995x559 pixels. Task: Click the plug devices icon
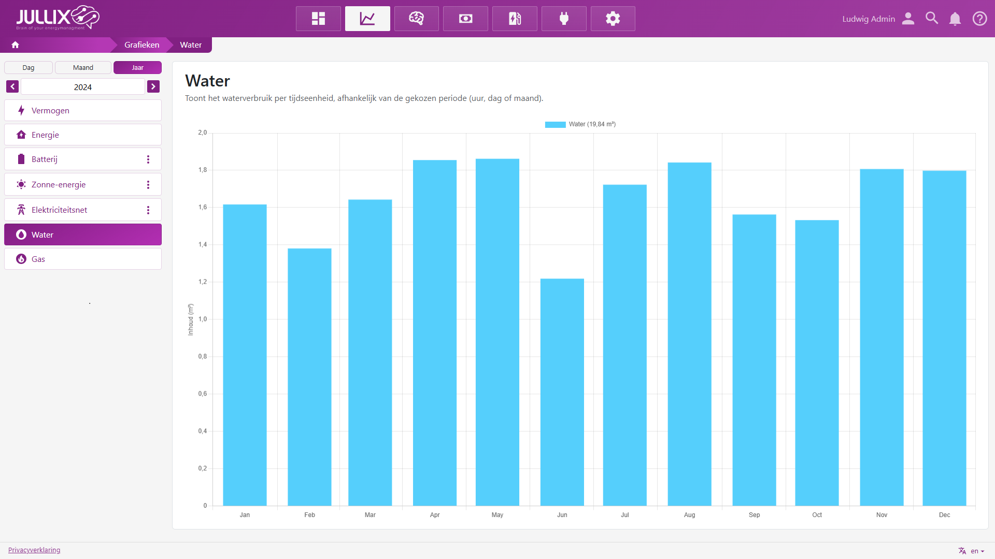point(564,19)
